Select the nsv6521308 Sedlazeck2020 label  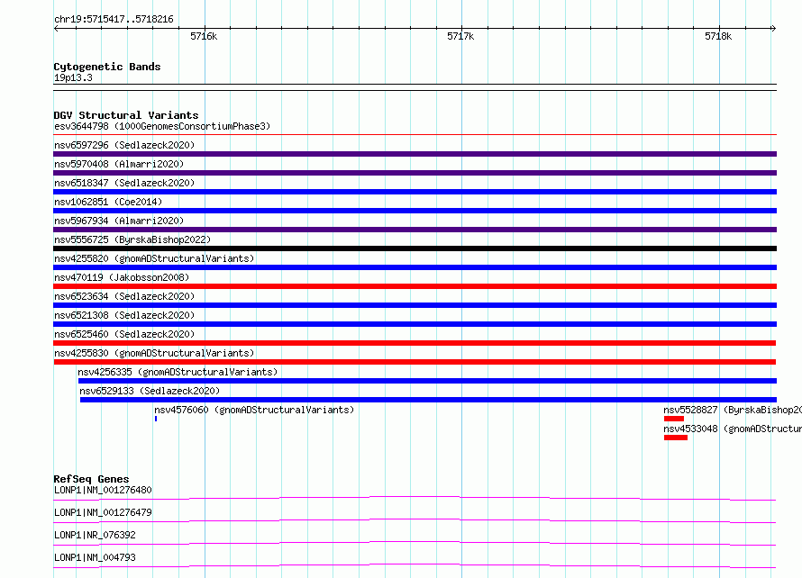point(124,315)
